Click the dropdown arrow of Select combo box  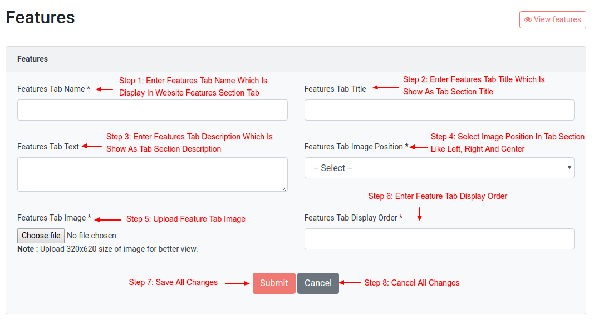[x=569, y=168]
